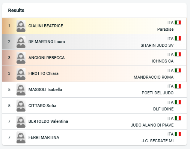The height and width of the screenshot is (149, 190).
Task: Select ANGIONI REBECCA's name
Action: point(47,58)
